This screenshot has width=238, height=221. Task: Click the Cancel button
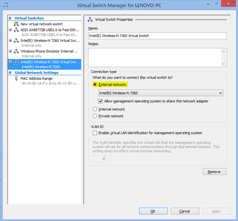point(185,211)
